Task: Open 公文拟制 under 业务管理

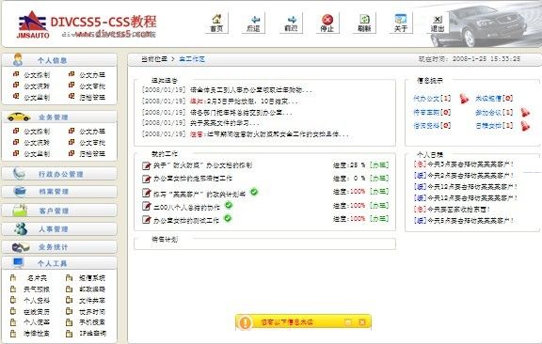Action: [x=37, y=132]
